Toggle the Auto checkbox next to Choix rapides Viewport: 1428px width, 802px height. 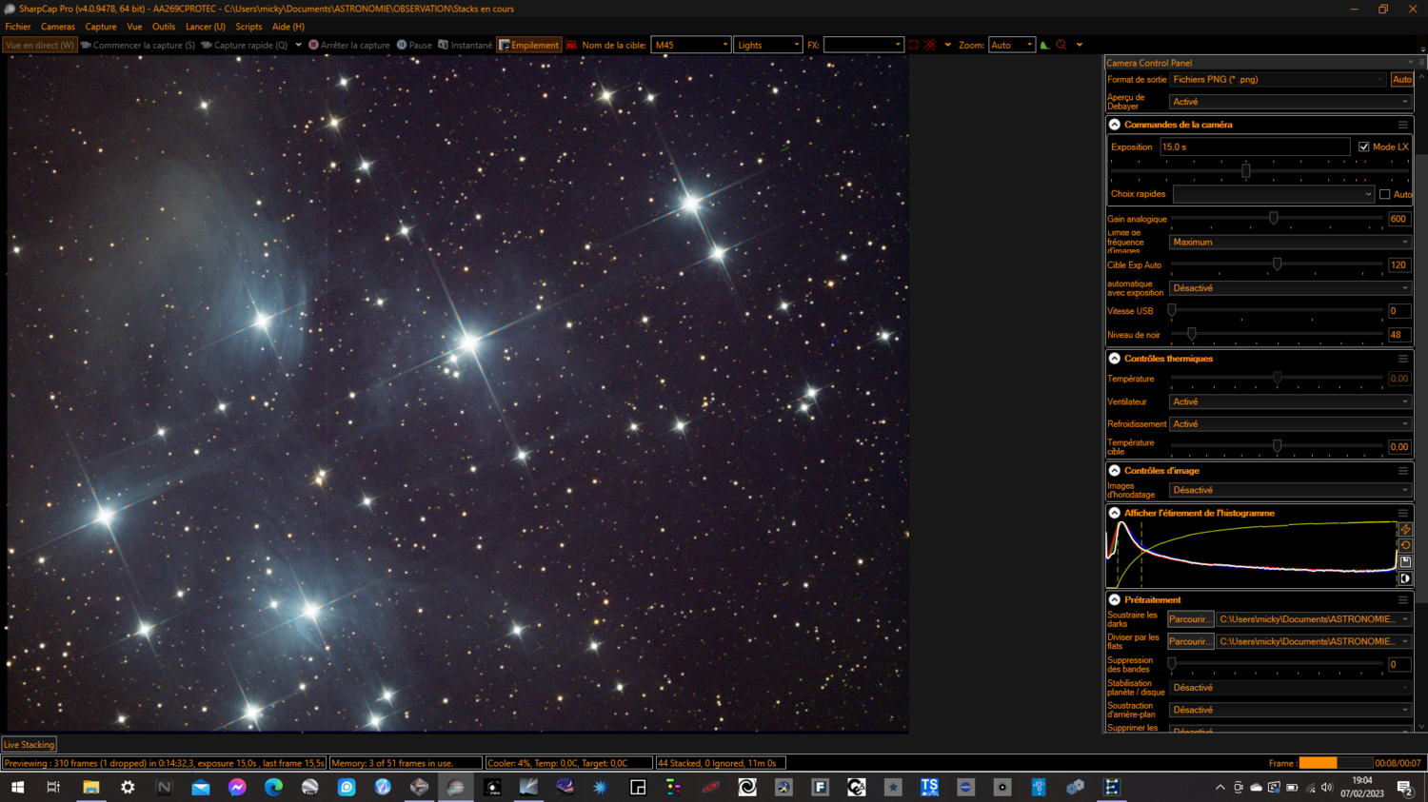point(1385,194)
